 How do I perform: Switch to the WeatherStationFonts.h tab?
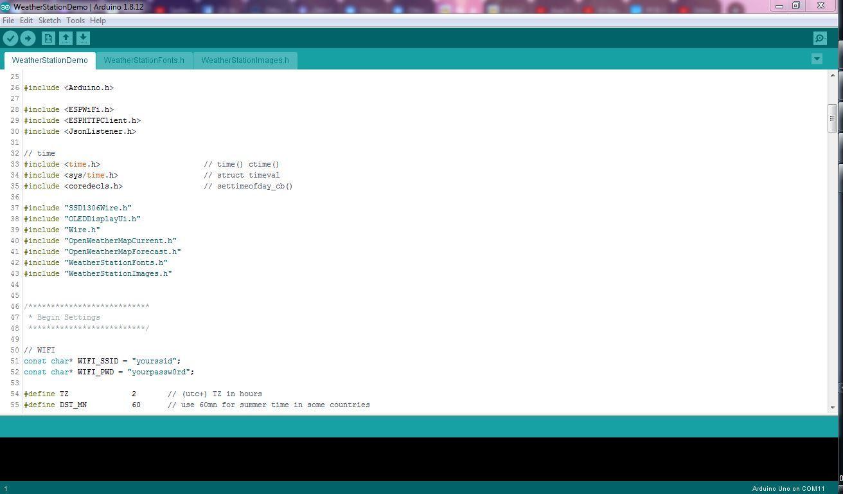[144, 60]
